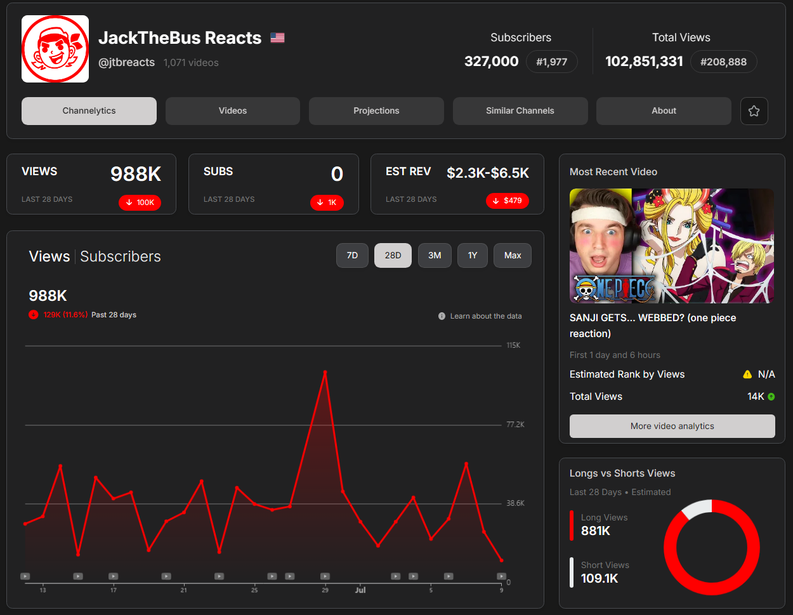Switch the chart range to 3M

(435, 255)
